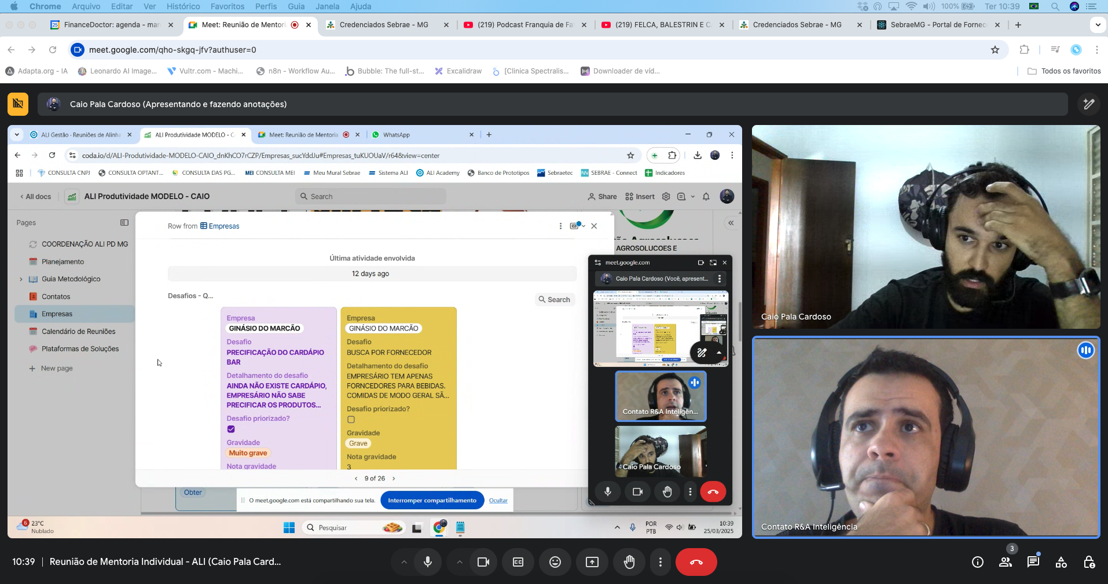The image size is (1108, 584).
Task: Click the Ocultar link in sharing bar
Action: pyautogui.click(x=498, y=501)
